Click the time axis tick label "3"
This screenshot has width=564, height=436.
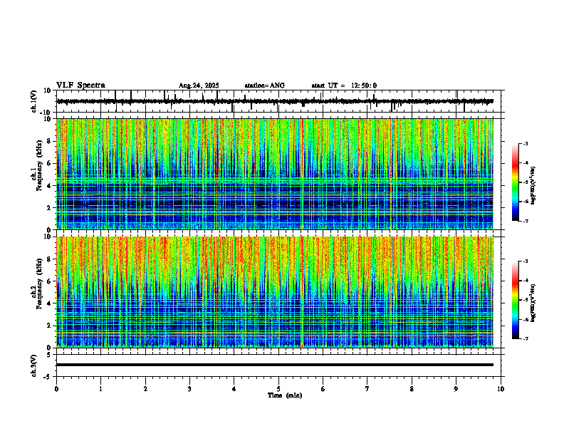pos(189,389)
